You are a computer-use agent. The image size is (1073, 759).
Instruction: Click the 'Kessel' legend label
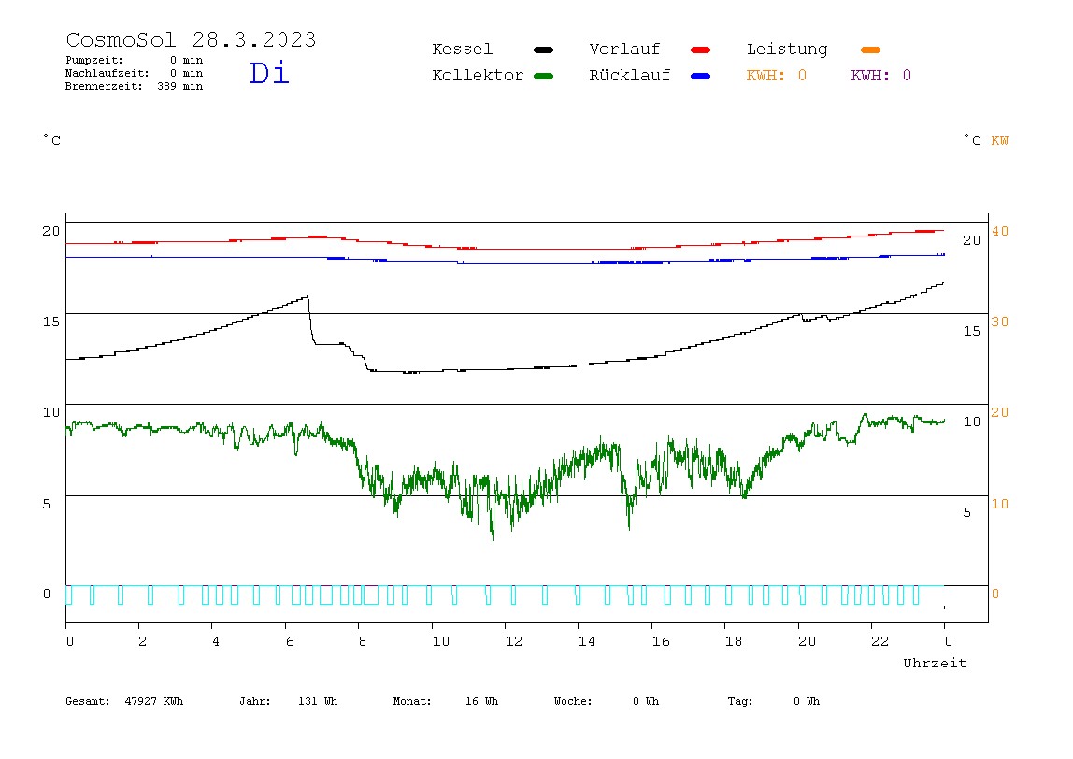tap(462, 50)
